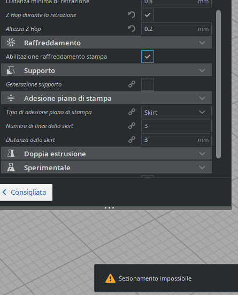238x295 pixels.
Task: Collapse the Raffreddamento section chevron
Action: (x=202, y=43)
